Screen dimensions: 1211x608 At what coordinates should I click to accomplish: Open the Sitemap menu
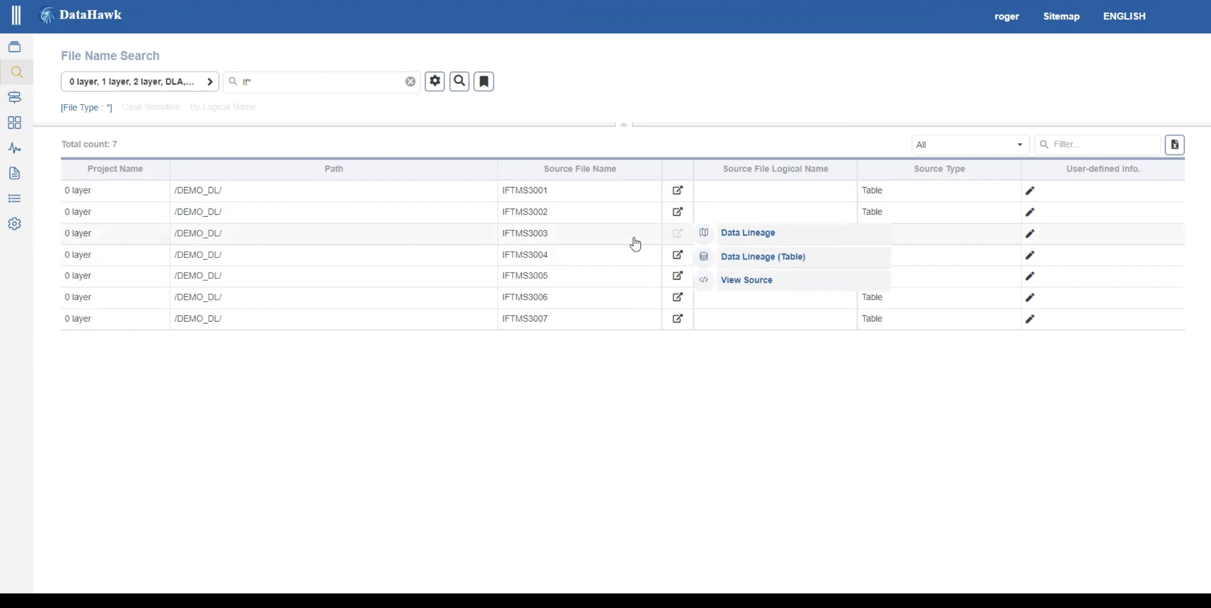[x=1061, y=16]
